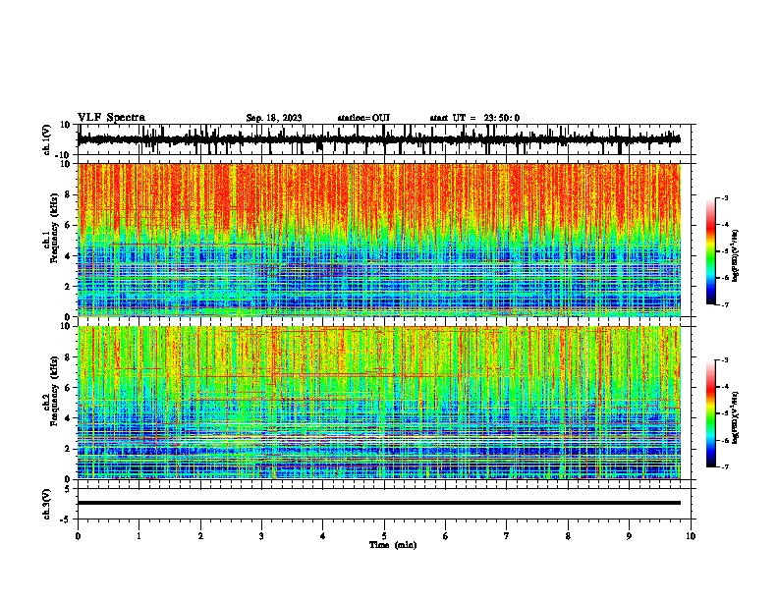Click the ch.2 colorbar "log(PSD)" label
The image size is (778, 601).
click(736, 417)
